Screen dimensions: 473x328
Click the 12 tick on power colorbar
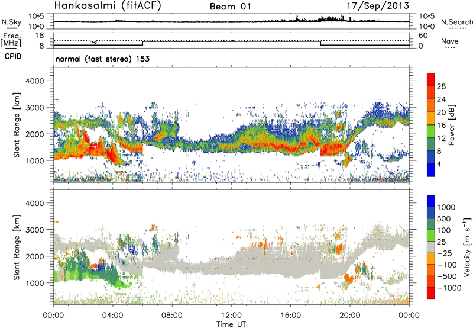pos(441,139)
